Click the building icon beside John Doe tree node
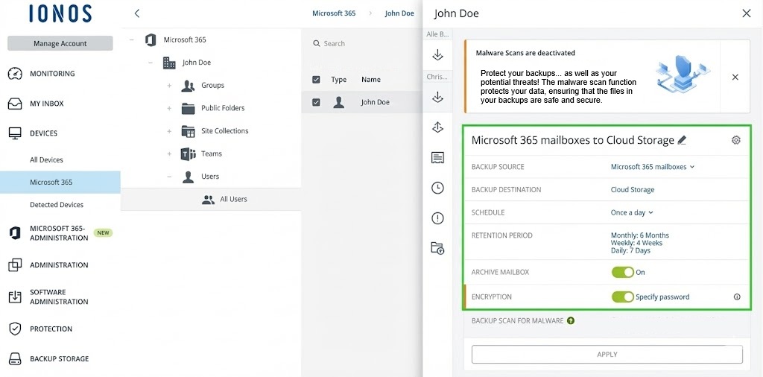Screen dimensions: 763x377 click(x=169, y=63)
